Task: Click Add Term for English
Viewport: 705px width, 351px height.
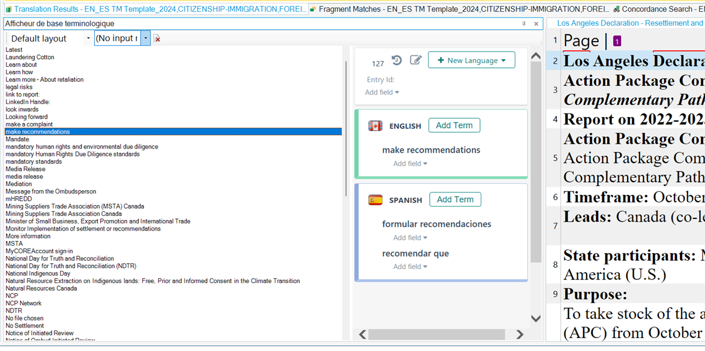Action: point(454,125)
